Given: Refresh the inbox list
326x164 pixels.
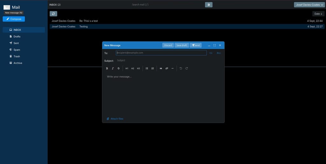Looking at the screenshot, I should click(53, 14).
